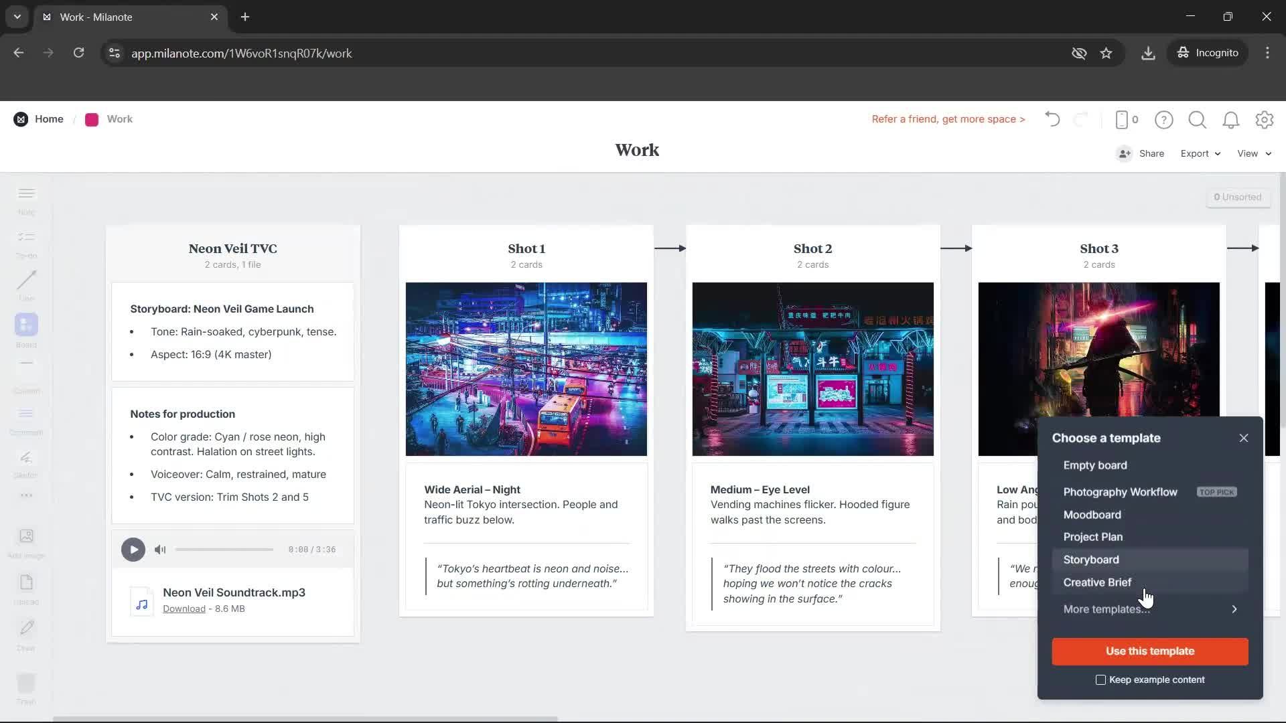Image resolution: width=1286 pixels, height=723 pixels.
Task: Open the View dropdown menu
Action: pos(1252,153)
